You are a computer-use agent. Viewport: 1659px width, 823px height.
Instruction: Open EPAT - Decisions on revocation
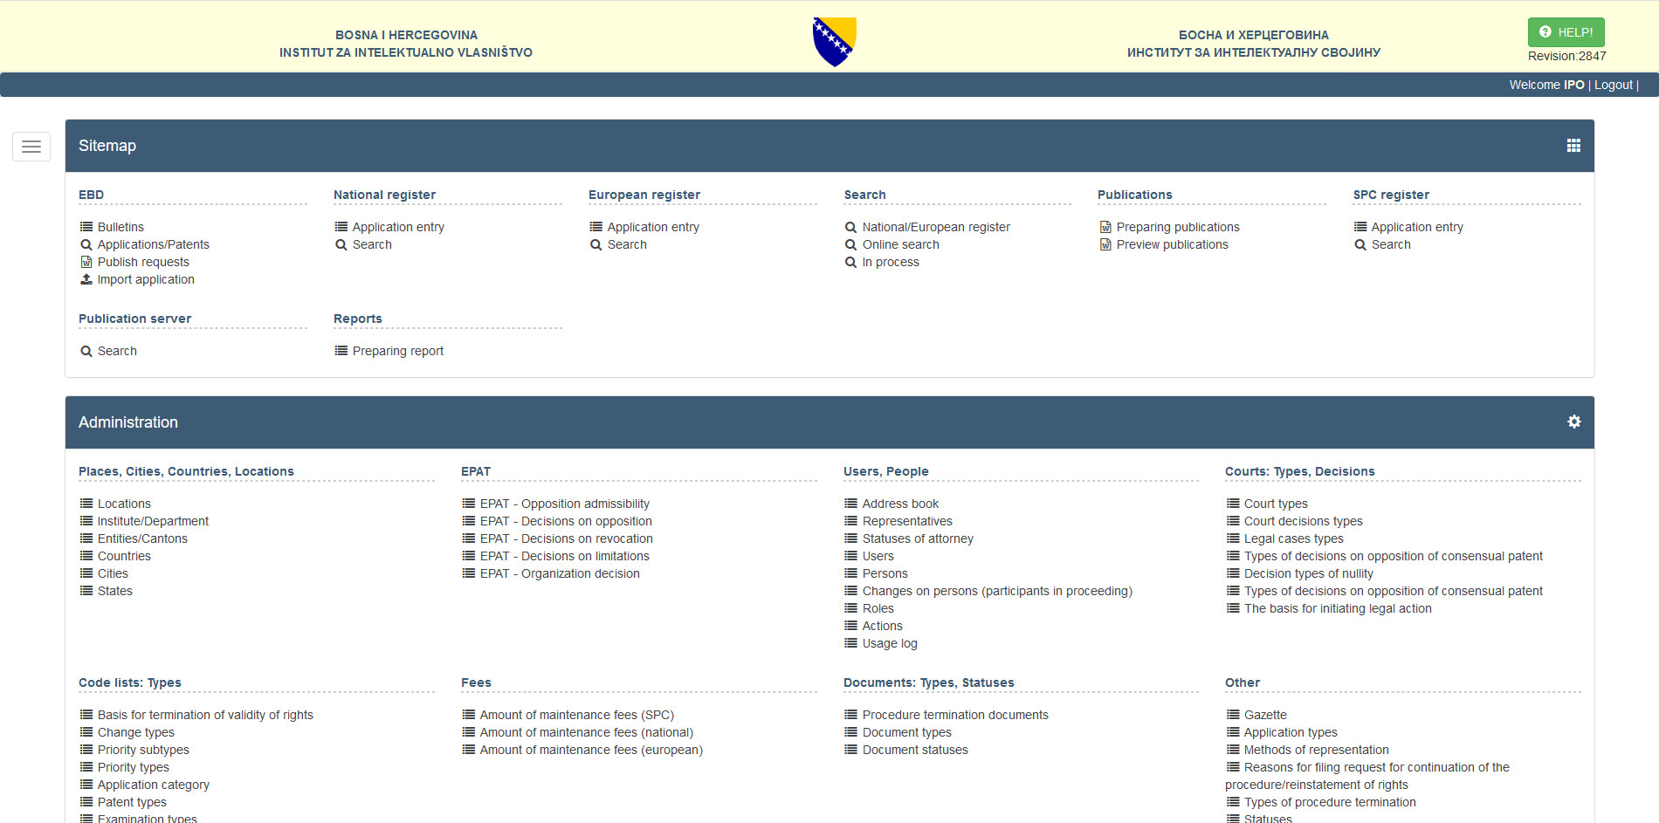click(x=567, y=538)
